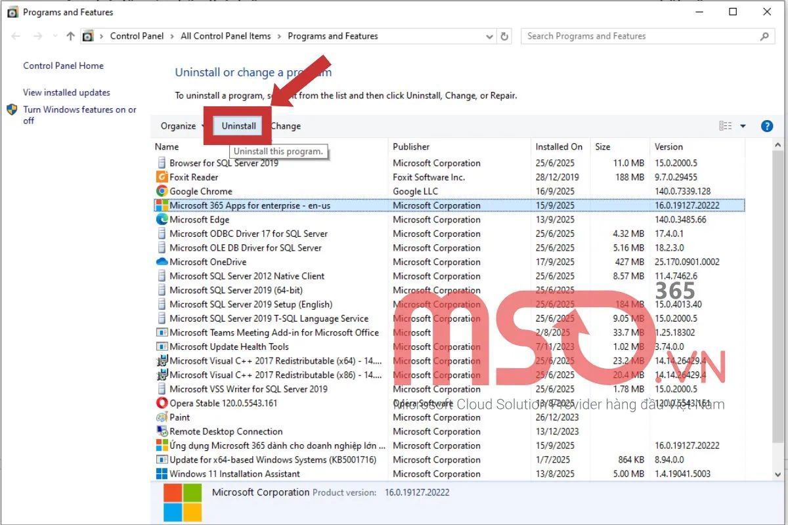Screen dimensions: 788x525
Task: Open View installed updates link
Action: click(66, 93)
